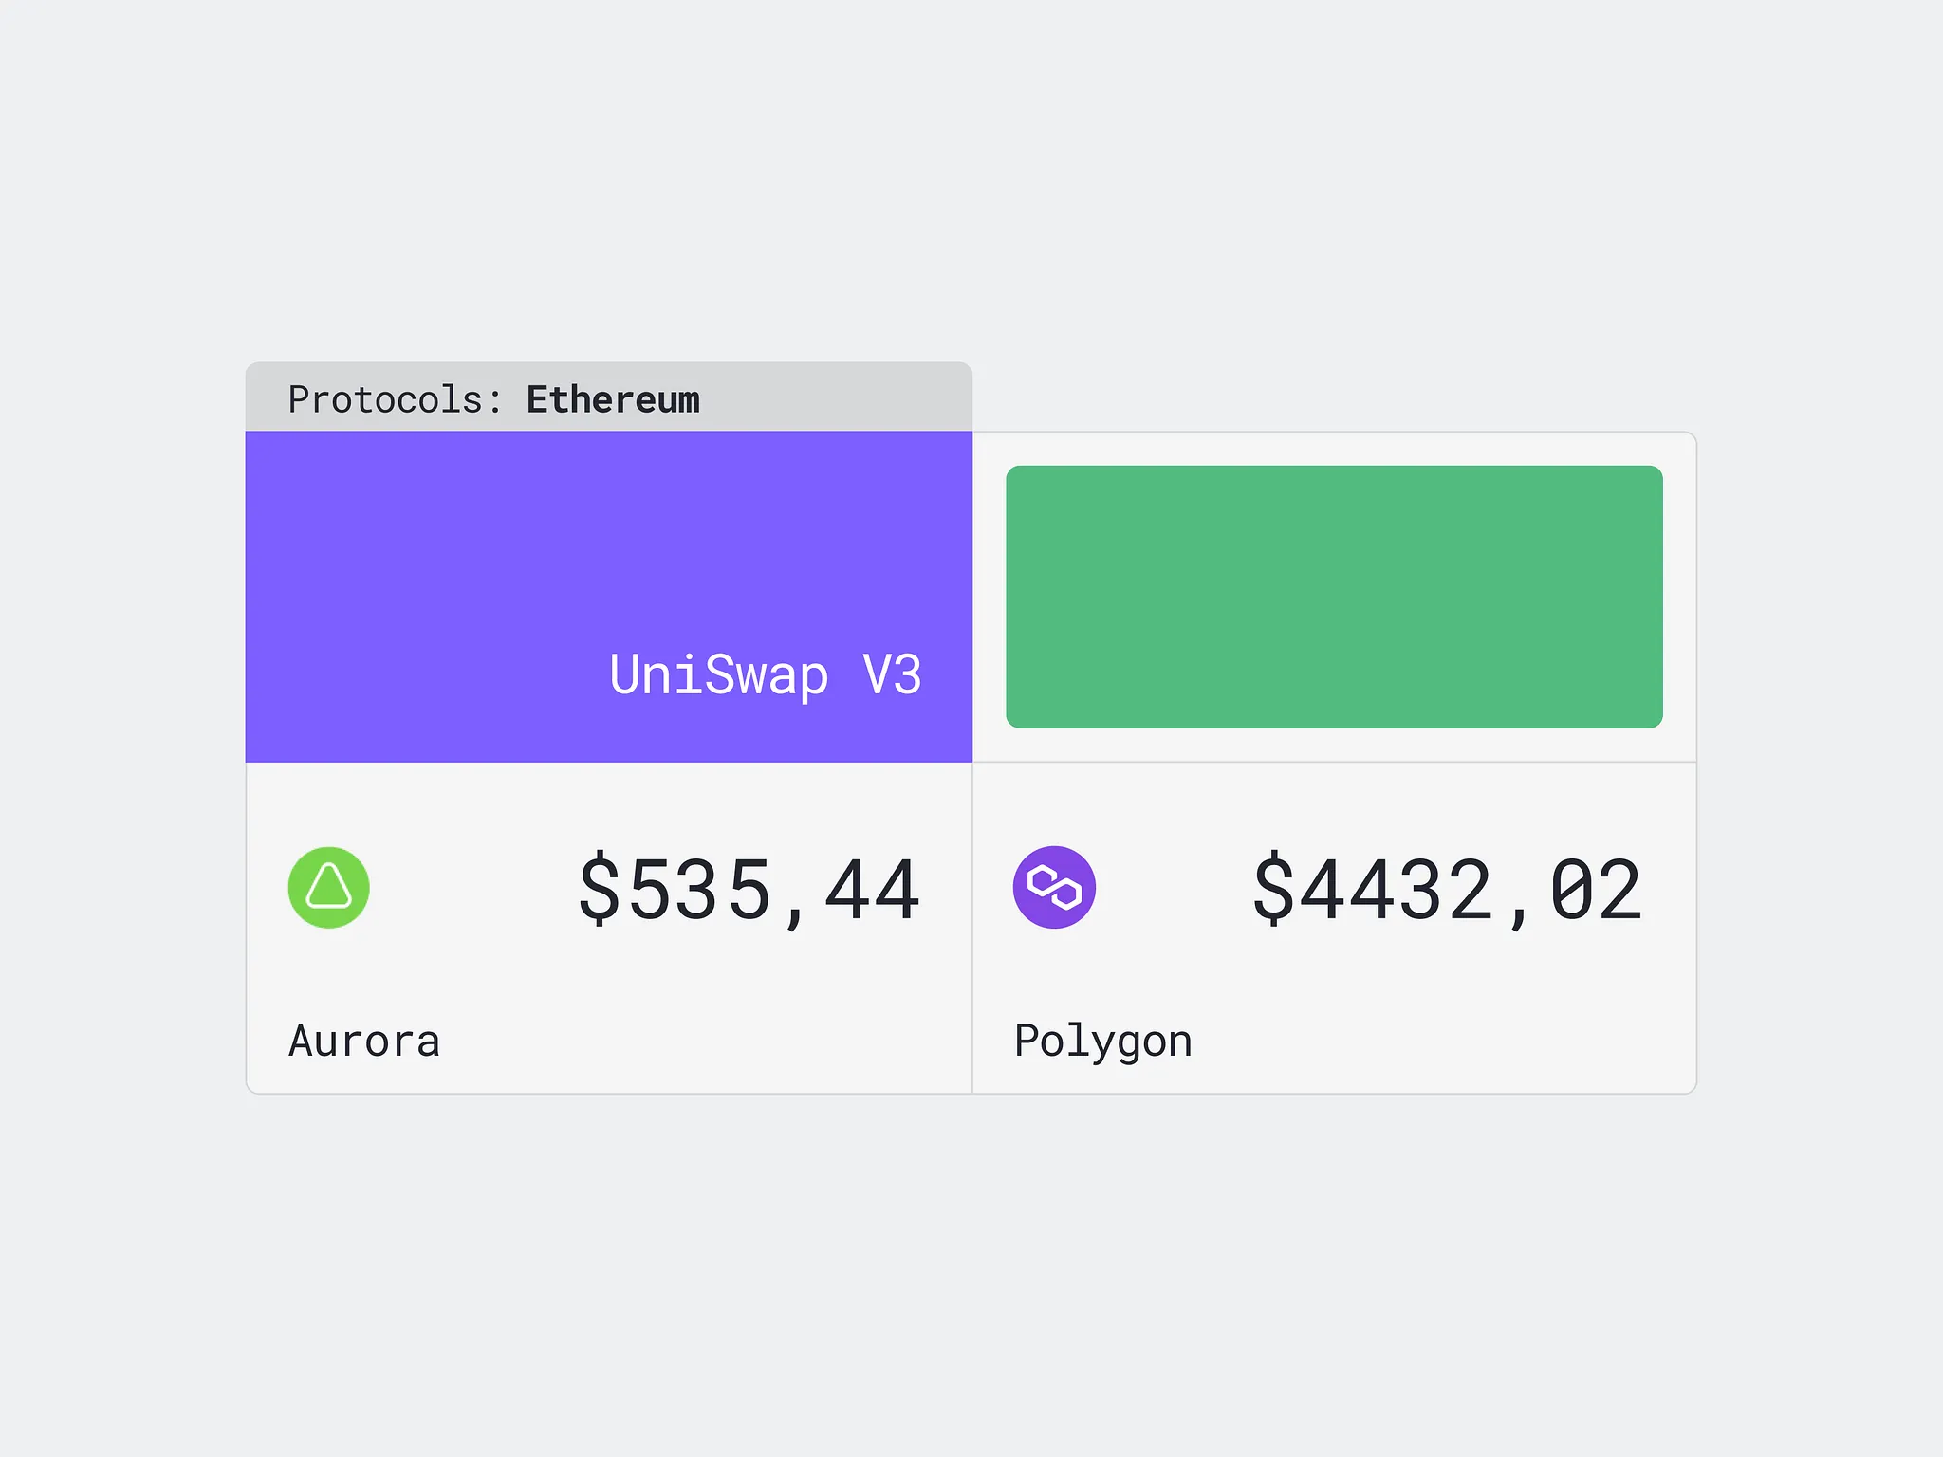Click the bold Ethereum text
Image resolution: width=1943 pixels, height=1457 pixels.
pos(613,399)
